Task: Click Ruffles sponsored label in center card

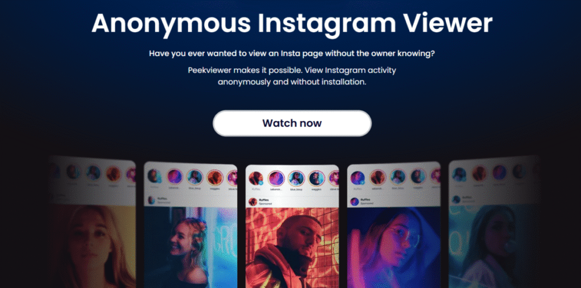Action: pos(266,204)
